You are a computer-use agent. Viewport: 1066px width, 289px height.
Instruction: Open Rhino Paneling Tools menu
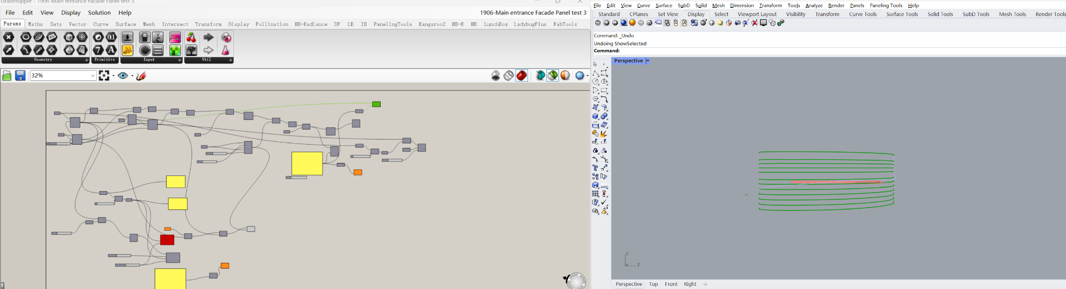[x=886, y=5]
